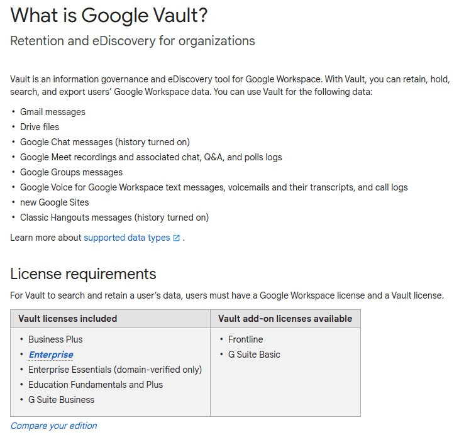This screenshot has height=435, width=459.
Task: Click the "Retention and eDiscovery for organizations" subtitle
Action: [x=133, y=41]
